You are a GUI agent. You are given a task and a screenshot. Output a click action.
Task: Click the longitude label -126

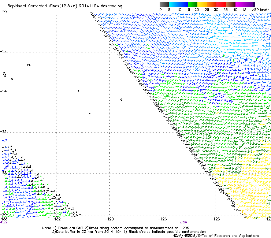(x=162, y=219)
